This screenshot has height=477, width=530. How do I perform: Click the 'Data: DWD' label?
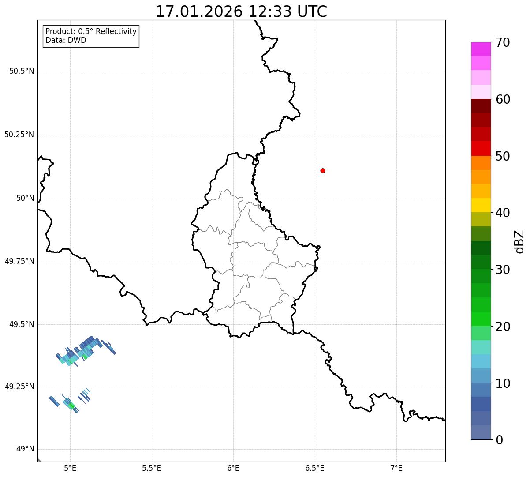coord(66,40)
